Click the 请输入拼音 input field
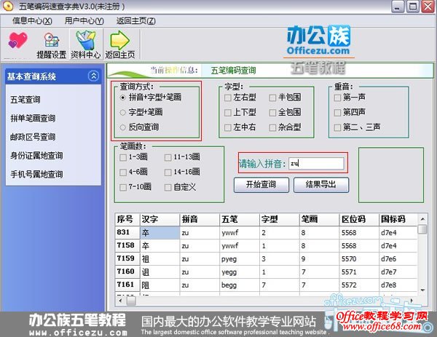 pos(316,164)
